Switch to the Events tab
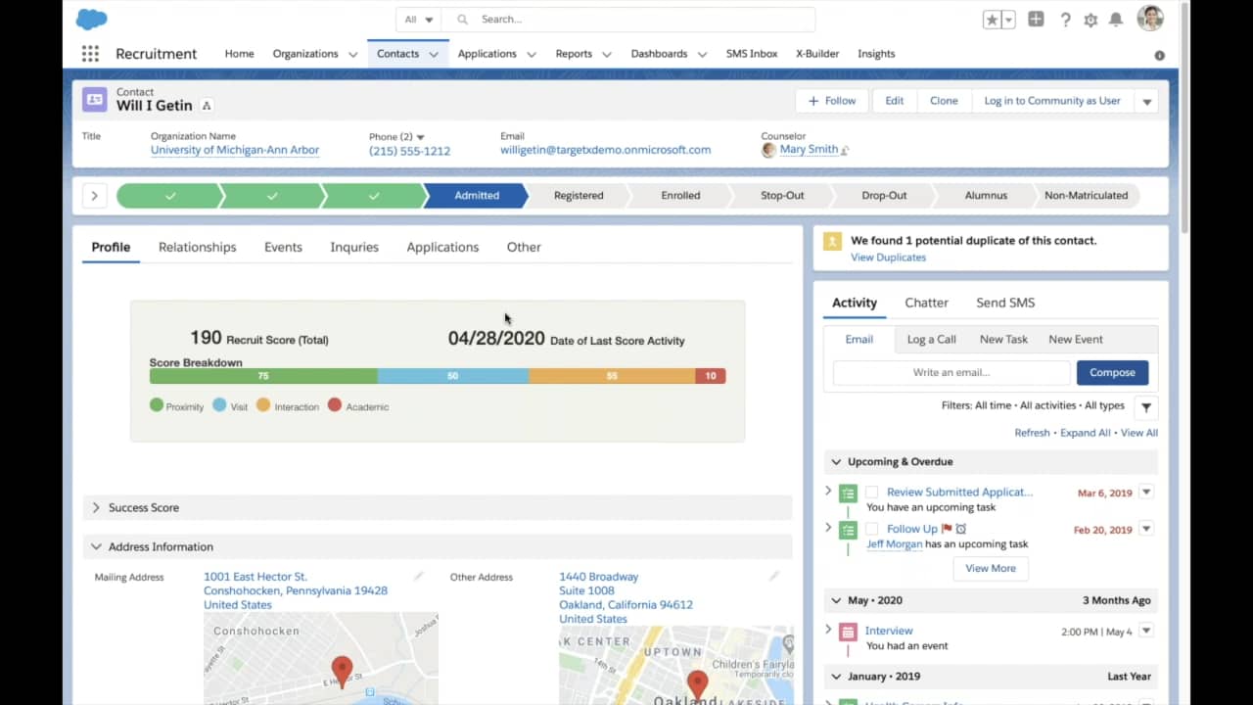The height and width of the screenshot is (705, 1253). [283, 248]
